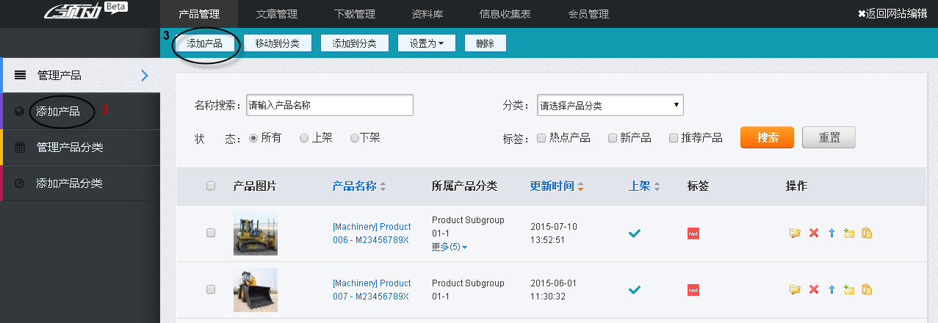Check the 新产品 tag checkbox
Screen dimensions: 938x323
tap(613, 137)
